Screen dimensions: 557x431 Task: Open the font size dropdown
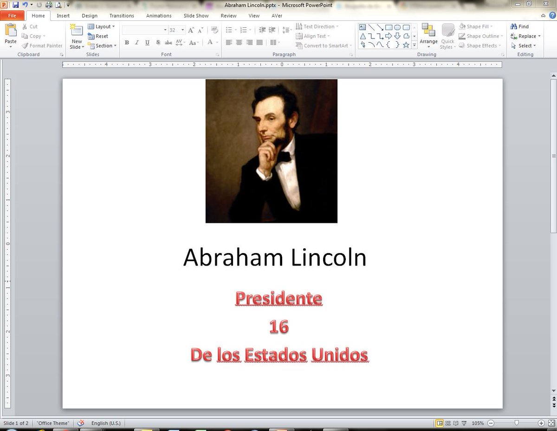tap(183, 30)
